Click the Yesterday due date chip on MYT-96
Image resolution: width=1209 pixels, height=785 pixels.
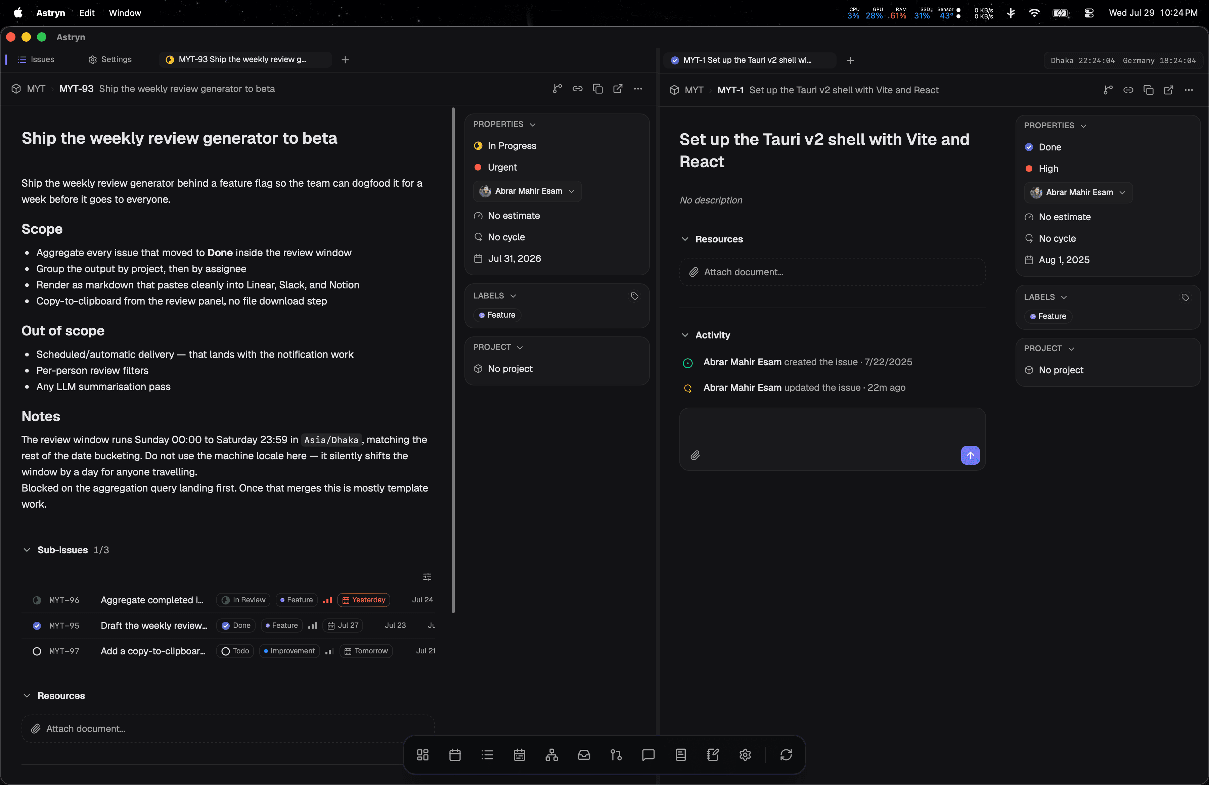click(x=363, y=600)
